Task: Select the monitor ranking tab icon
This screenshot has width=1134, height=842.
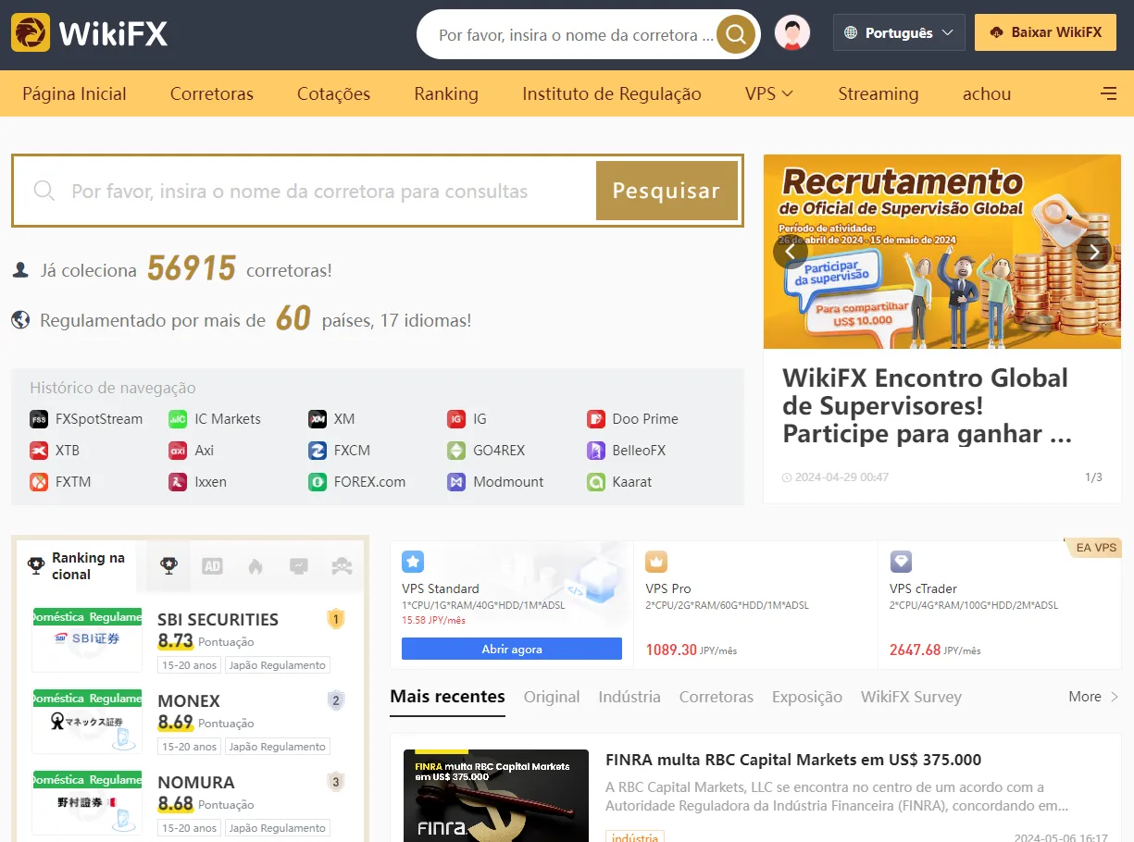Action: tap(298, 566)
